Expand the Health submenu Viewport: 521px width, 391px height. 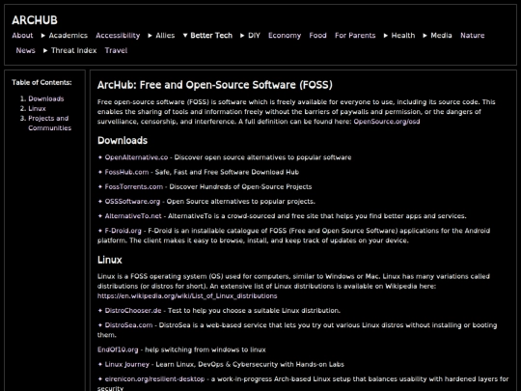pyautogui.click(x=399, y=36)
